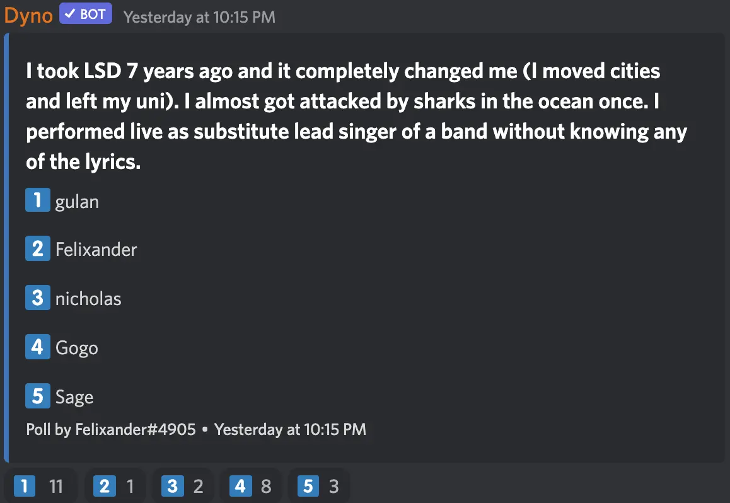Viewport: 730px width, 503px height.
Task: Click number 2 emoji beside Felixander option
Action: tap(37, 249)
